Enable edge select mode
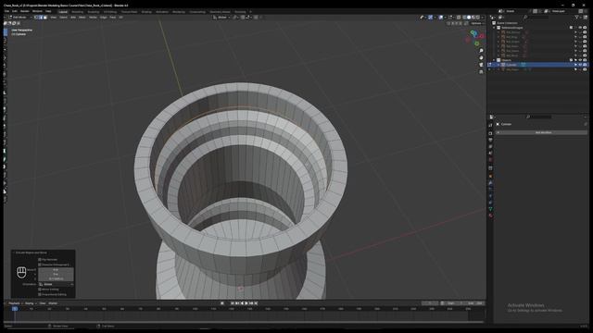Screen dimensions: 593x333 click(x=41, y=18)
